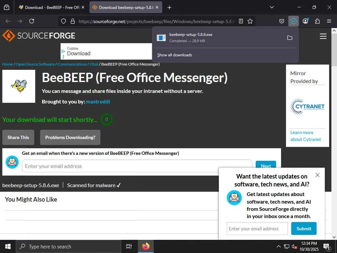Click Cubbie Download advertisement
The height and width of the screenshot is (253, 337).
106,51
